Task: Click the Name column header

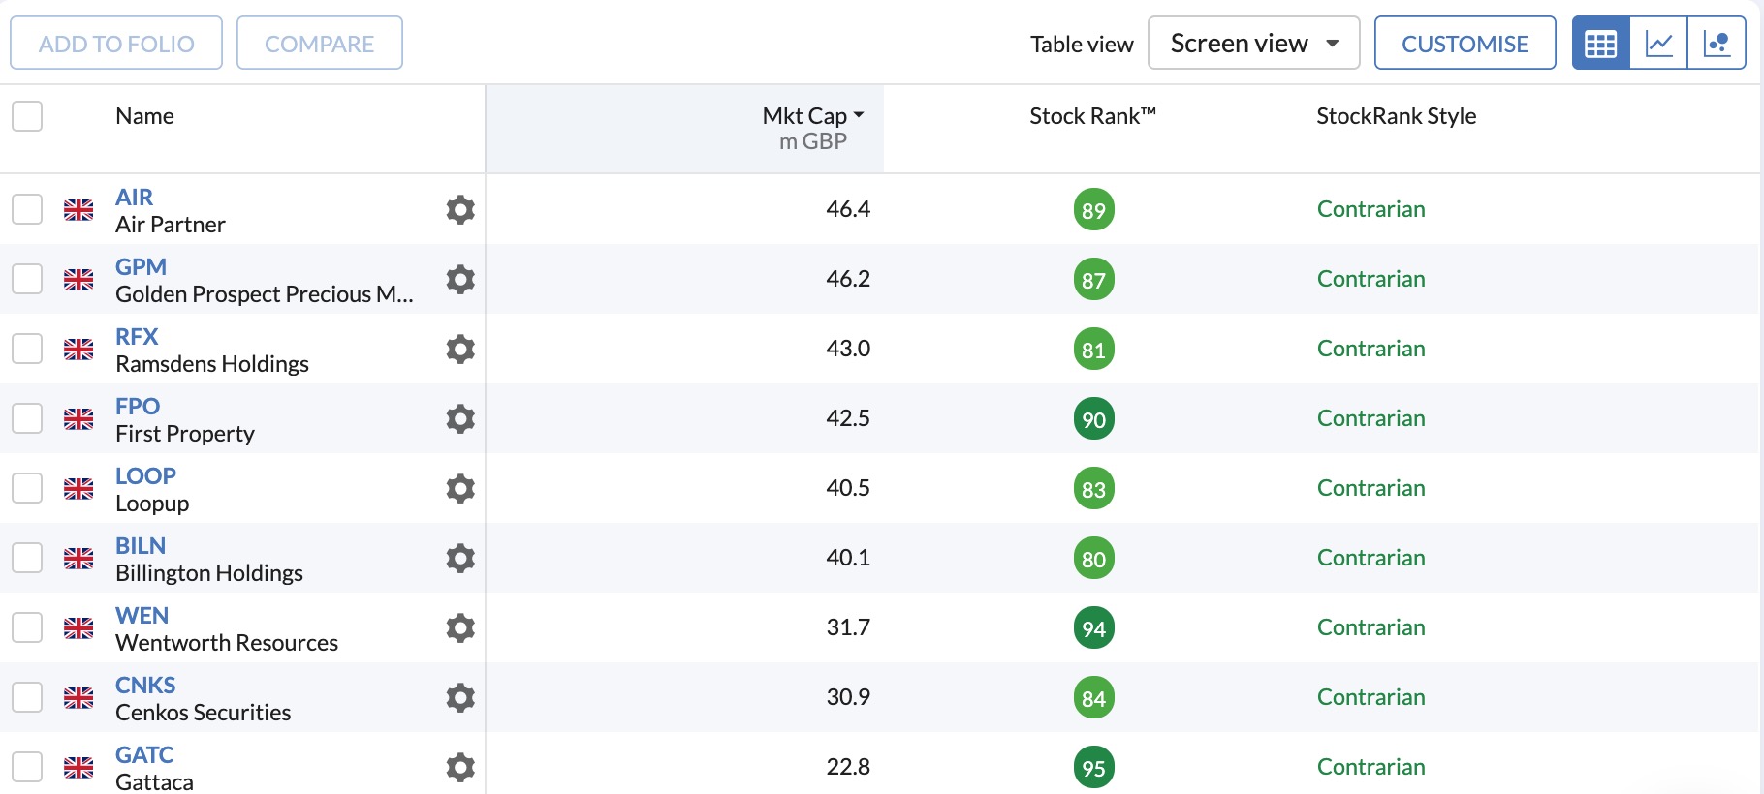Action: pos(144,116)
